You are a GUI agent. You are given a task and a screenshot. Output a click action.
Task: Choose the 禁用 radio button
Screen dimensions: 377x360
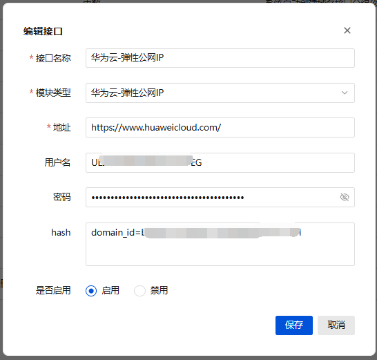139,291
